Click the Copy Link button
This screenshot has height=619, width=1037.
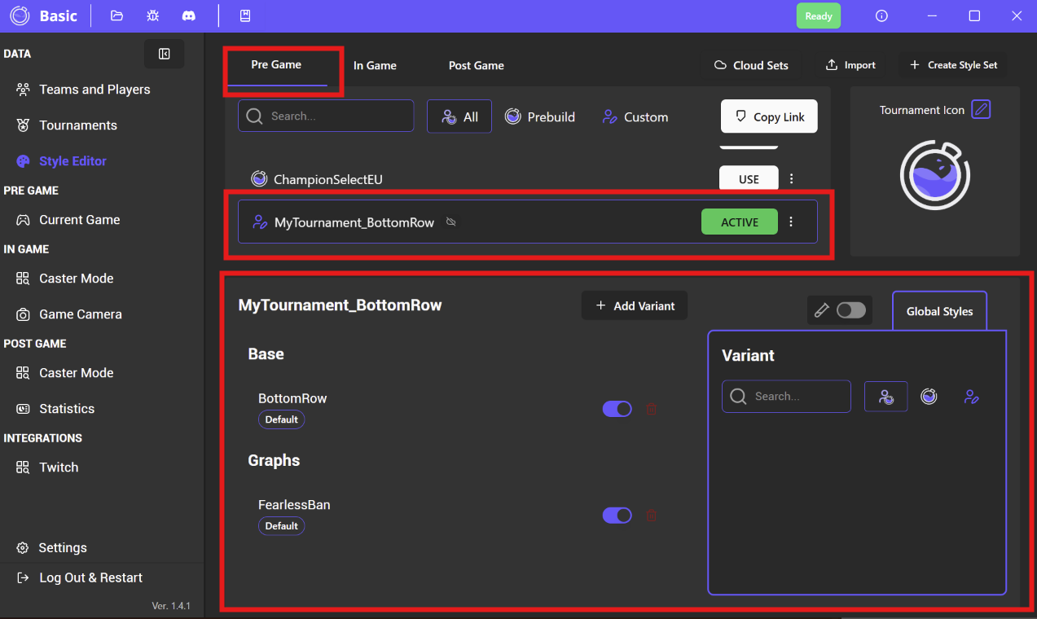769,116
